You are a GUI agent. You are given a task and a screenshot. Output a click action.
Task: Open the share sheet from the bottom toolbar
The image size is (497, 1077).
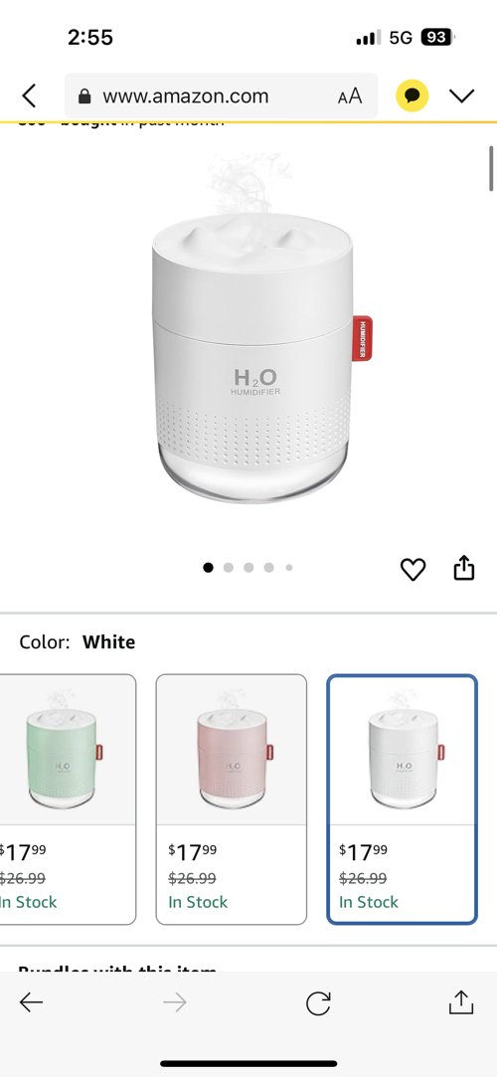click(x=461, y=1001)
